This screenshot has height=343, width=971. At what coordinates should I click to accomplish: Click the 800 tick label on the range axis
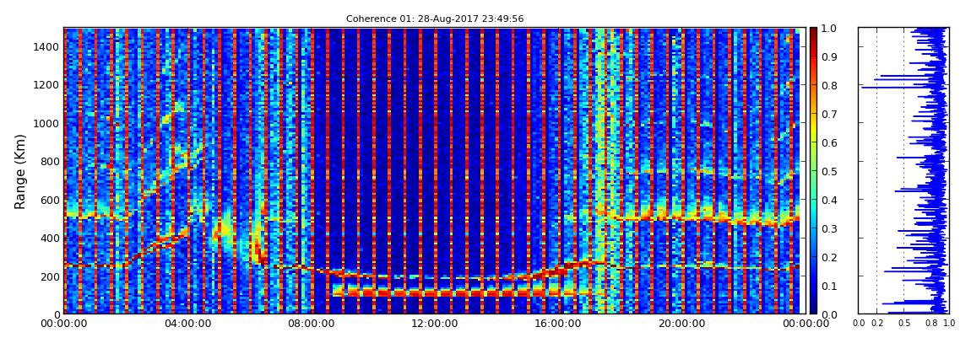click(51, 161)
